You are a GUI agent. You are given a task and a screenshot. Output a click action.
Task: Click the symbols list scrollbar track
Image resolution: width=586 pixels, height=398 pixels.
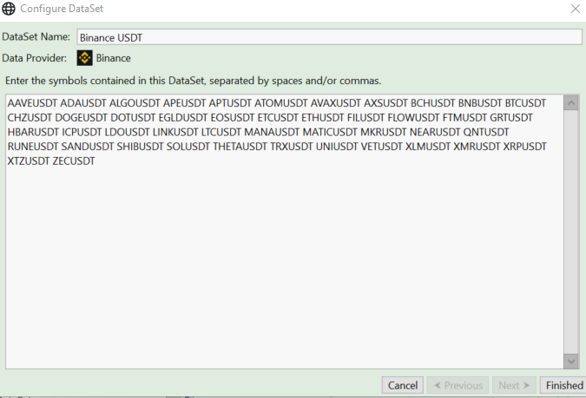pyautogui.click(x=571, y=234)
